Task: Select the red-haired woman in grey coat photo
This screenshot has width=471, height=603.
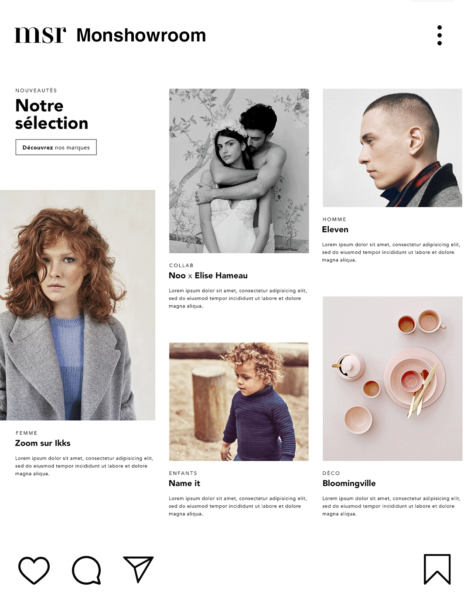Action: [x=78, y=305]
